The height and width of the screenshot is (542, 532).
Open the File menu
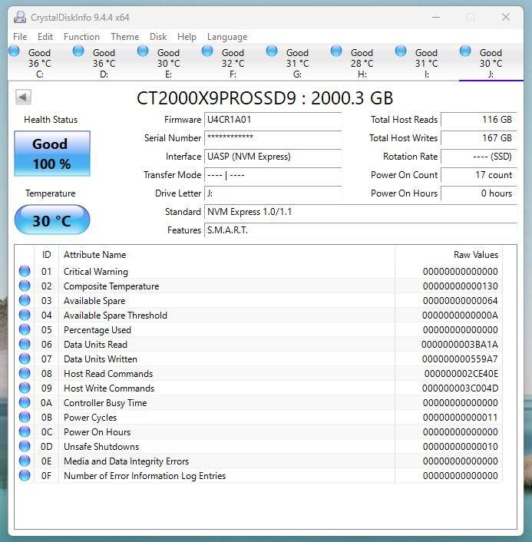[x=20, y=36]
